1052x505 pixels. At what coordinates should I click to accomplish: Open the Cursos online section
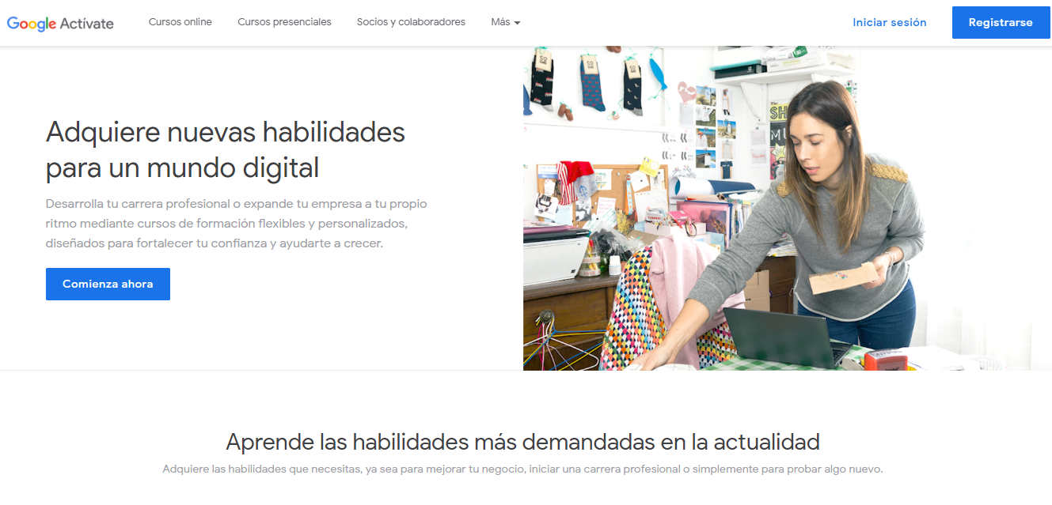pos(180,22)
